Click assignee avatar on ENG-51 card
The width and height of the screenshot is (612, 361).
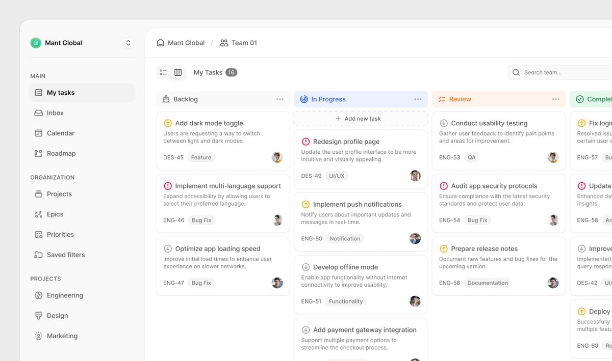tap(415, 301)
